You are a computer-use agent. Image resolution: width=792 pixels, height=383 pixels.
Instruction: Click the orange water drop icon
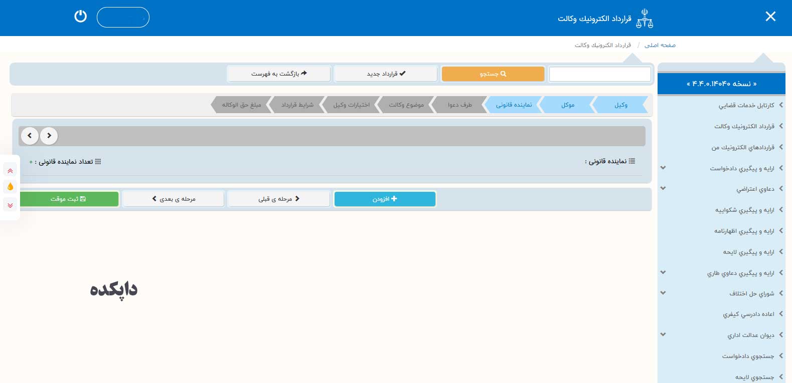10,187
